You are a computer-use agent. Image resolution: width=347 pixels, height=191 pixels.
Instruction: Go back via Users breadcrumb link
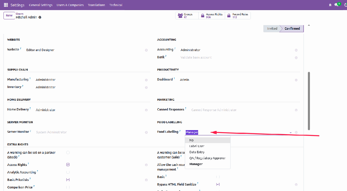point(19,14)
